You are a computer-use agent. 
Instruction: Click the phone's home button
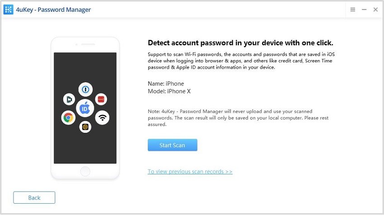85,171
